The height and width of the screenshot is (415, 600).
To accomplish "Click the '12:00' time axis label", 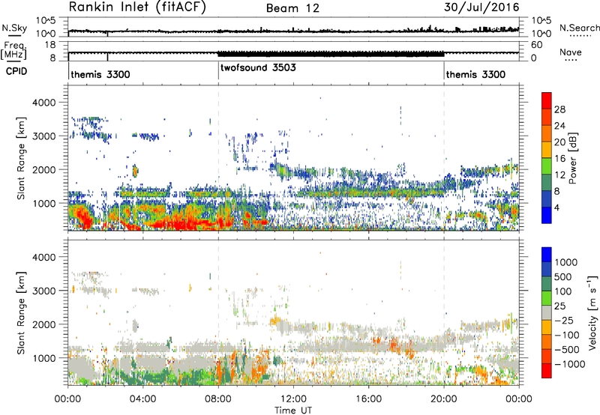I will (x=293, y=399).
